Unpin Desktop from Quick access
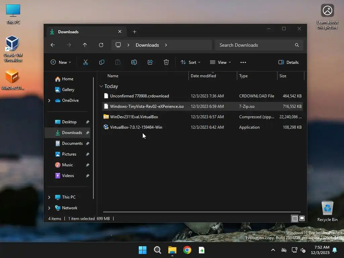344x258 pixels. [88, 122]
